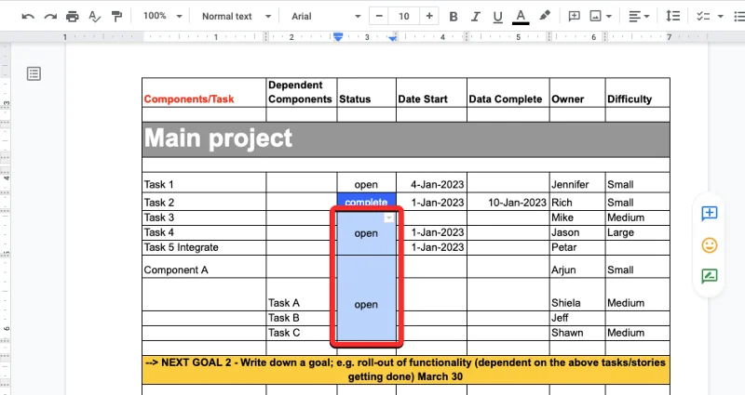Click the Redo arrow icon
Viewport: 745px width, 395px height.
click(50, 17)
